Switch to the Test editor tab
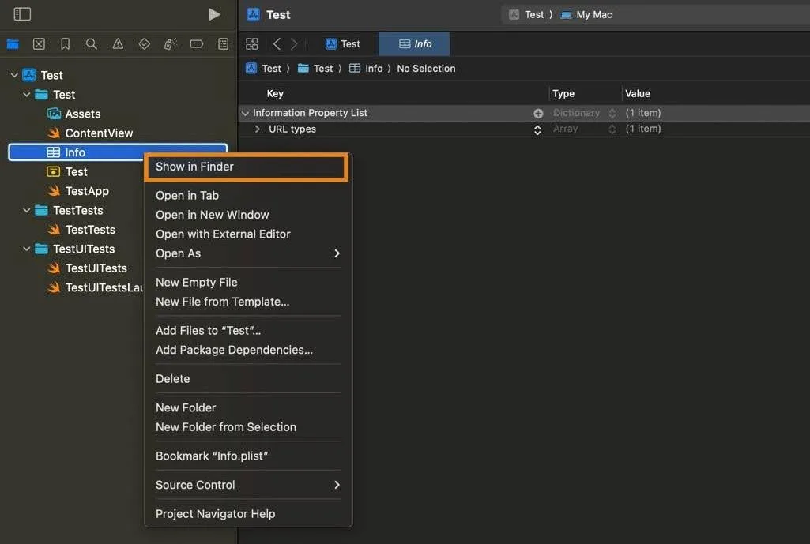This screenshot has width=810, height=544. 342,44
